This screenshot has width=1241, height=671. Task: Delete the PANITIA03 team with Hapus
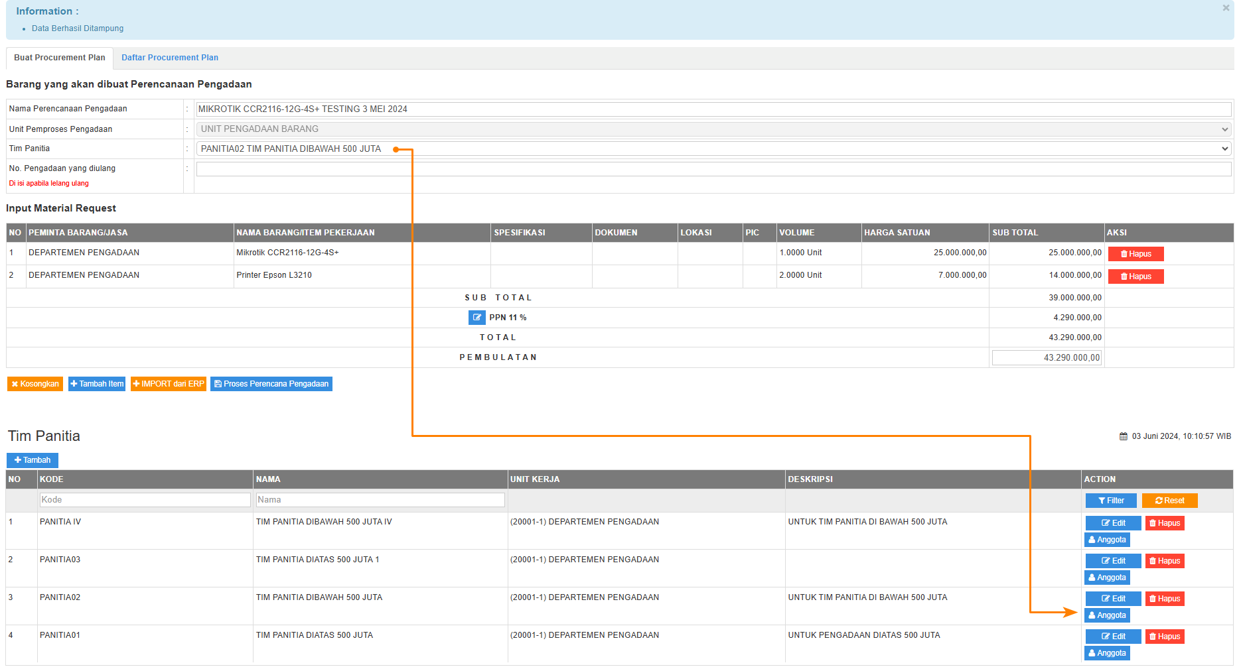[x=1164, y=561]
